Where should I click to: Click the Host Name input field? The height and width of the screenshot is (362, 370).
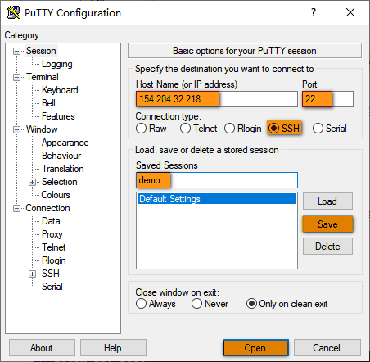tap(217, 99)
